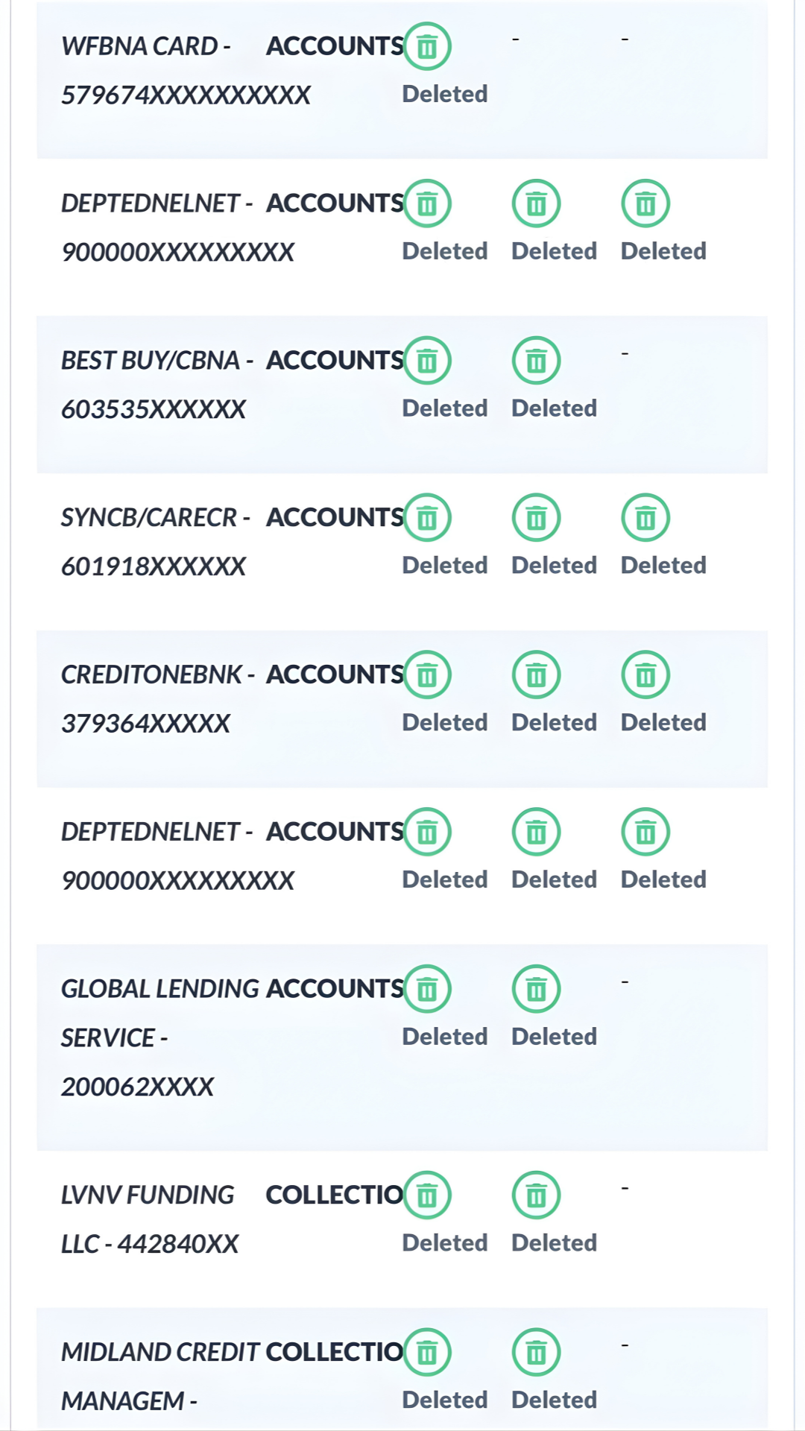Tap first trash icon in MIDLAND CREDIT row
This screenshot has height=1431, width=805.
[x=427, y=1352]
